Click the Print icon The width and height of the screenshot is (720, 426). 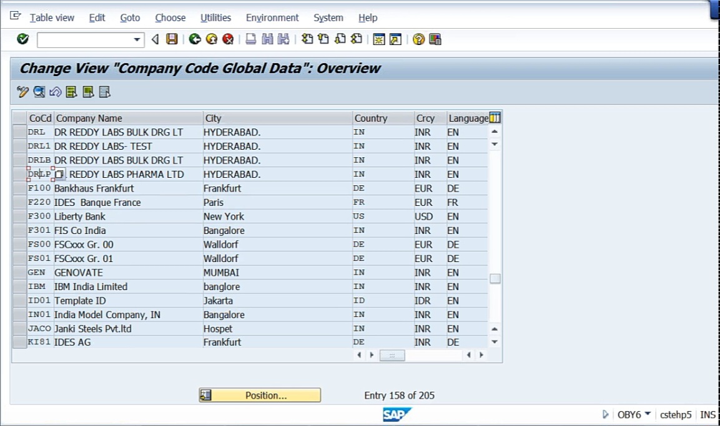(250, 39)
